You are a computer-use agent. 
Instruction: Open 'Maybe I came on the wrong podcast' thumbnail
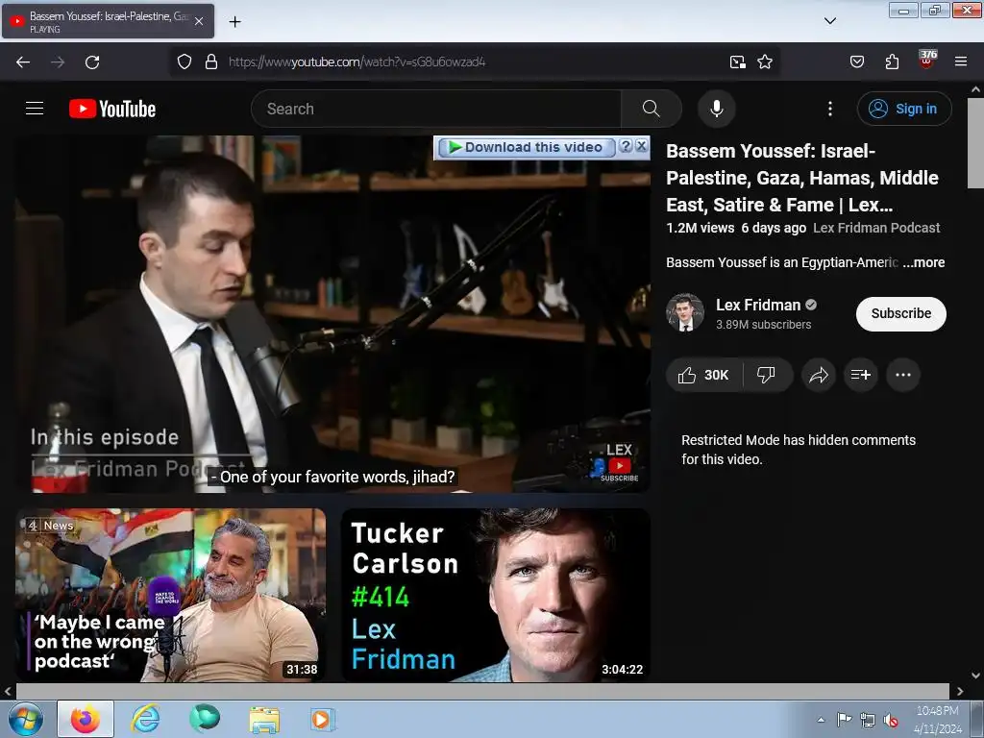tap(171, 595)
